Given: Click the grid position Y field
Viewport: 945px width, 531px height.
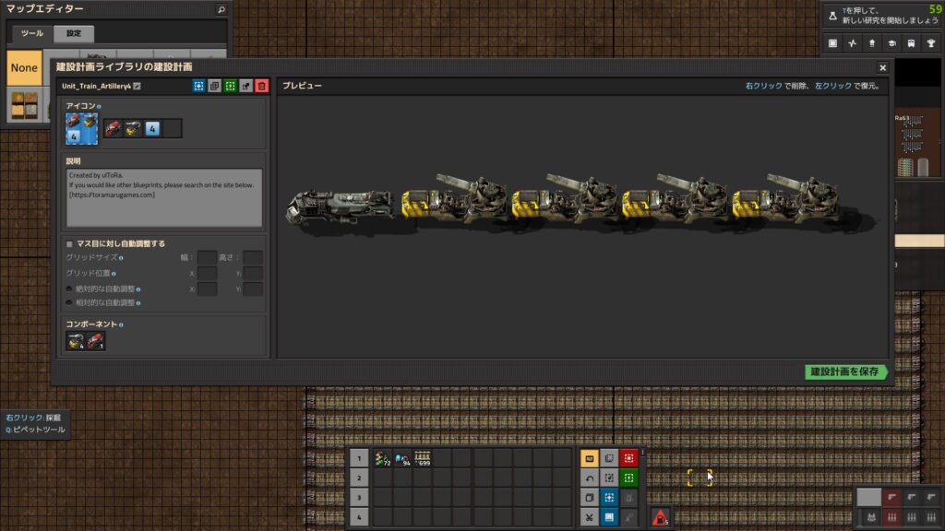Looking at the screenshot, I should [253, 273].
